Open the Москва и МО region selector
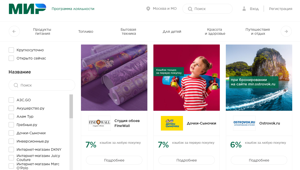The image size is (300, 170). coord(164,9)
